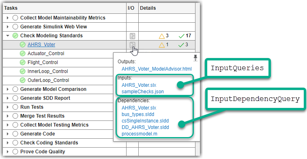Select Prove Code Quality task label
Screen dimensions: 307x159
coord(43,152)
